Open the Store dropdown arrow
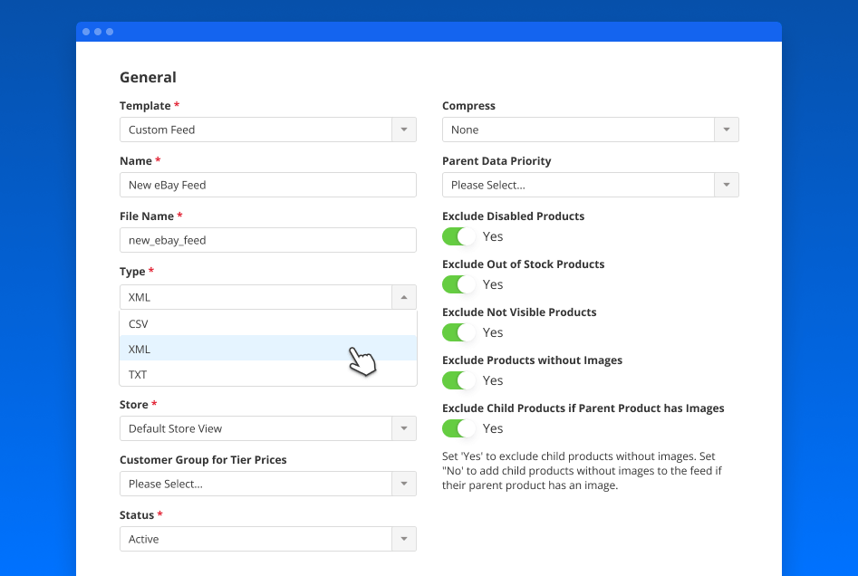This screenshot has height=576, width=858. (403, 427)
